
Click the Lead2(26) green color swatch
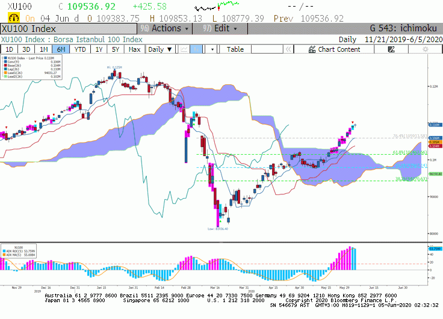pos(5,76)
